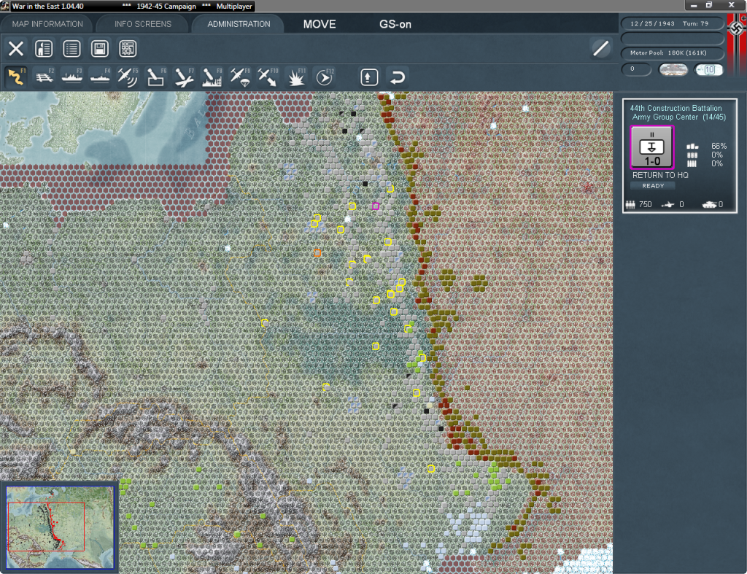Open the Map Information tab
The width and height of the screenshot is (747, 574).
pyautogui.click(x=47, y=24)
